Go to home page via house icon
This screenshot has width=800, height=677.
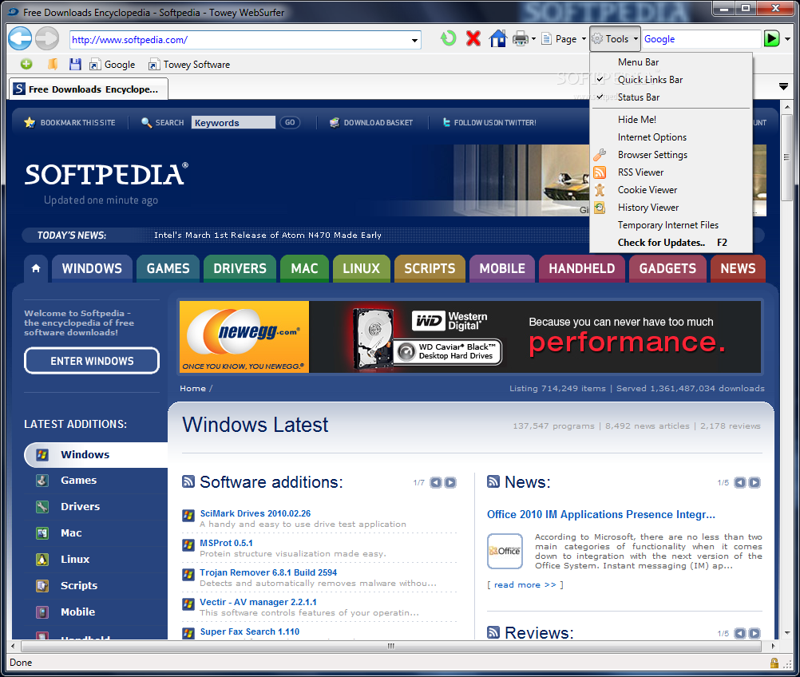point(497,39)
